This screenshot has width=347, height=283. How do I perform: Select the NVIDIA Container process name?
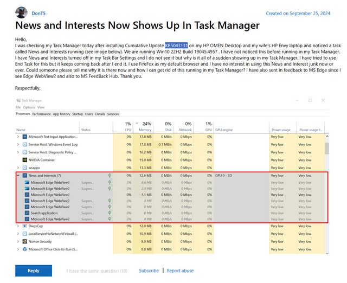(41, 160)
